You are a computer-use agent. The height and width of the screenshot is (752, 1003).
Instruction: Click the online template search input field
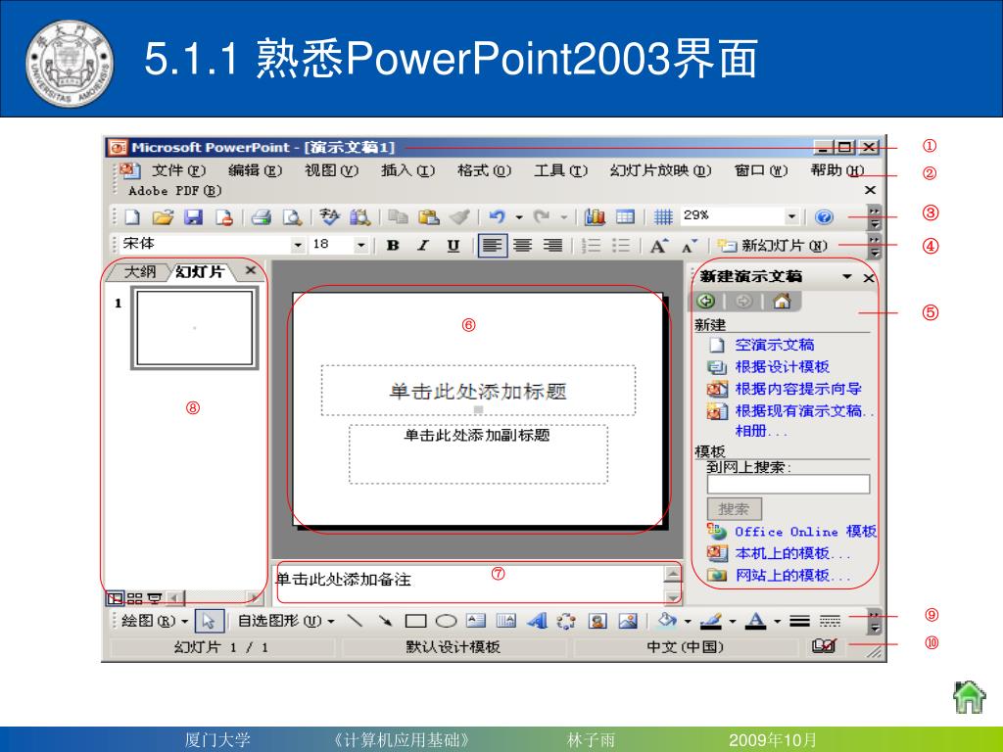coord(788,484)
